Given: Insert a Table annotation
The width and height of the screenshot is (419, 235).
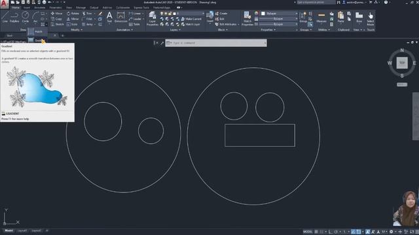Looking at the screenshot, I should pyautogui.click(x=134, y=24).
